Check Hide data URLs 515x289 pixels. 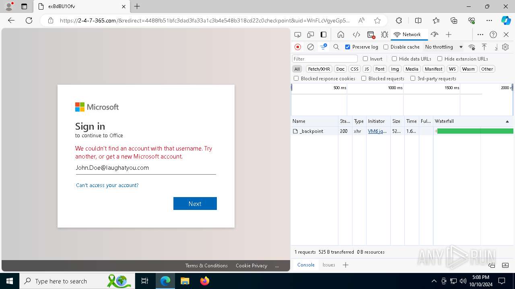coord(394,59)
